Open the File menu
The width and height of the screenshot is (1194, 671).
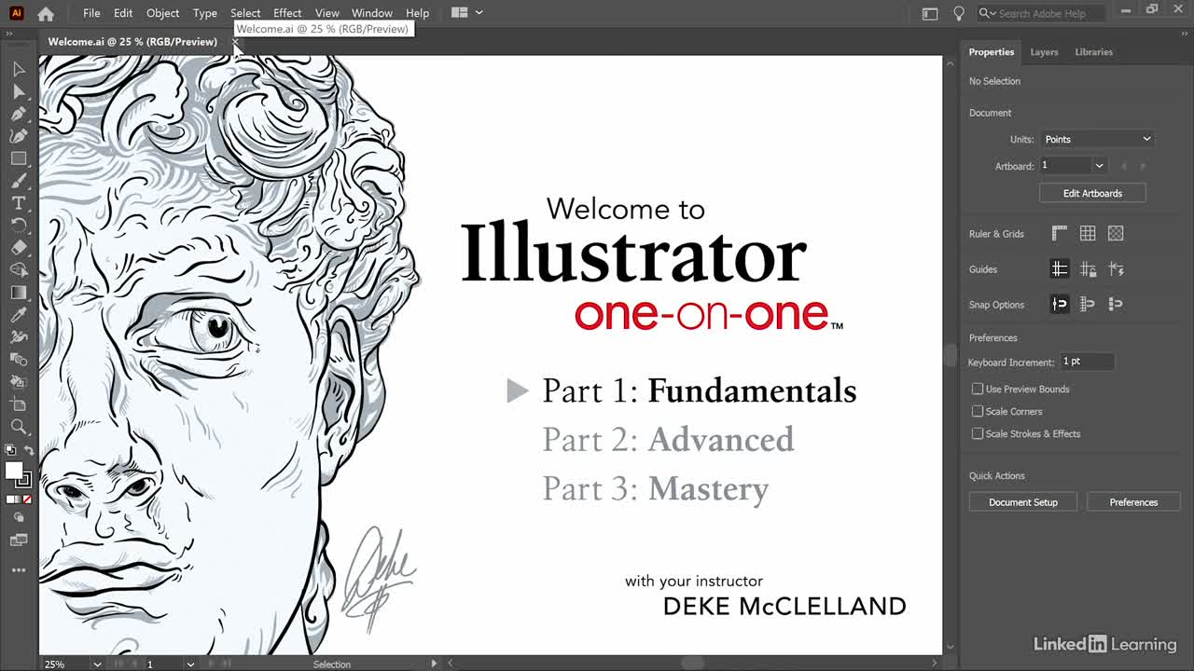click(x=91, y=13)
